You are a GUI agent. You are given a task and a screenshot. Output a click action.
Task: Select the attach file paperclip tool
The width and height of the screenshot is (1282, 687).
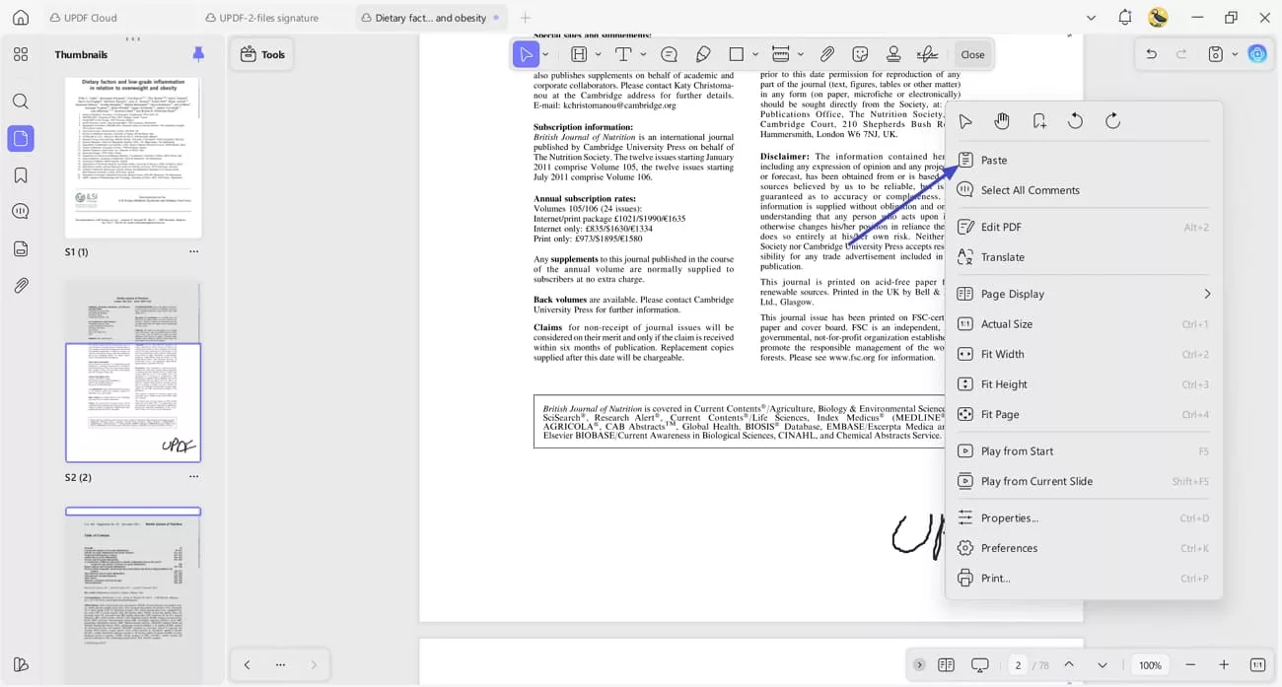pyautogui.click(x=827, y=54)
